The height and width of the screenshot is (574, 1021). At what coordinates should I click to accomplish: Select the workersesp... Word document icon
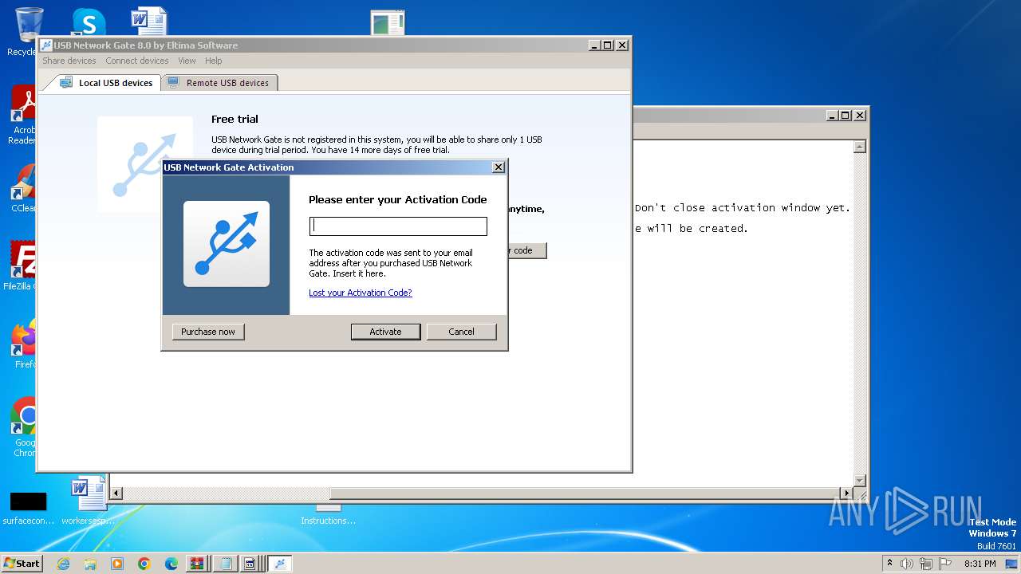(89, 501)
